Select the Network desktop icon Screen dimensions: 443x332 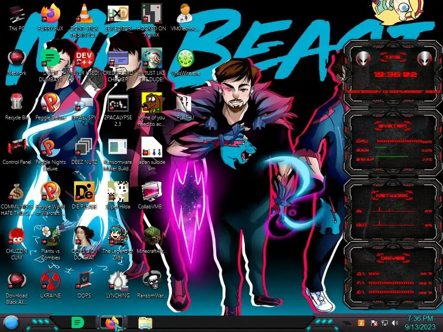click(x=17, y=58)
